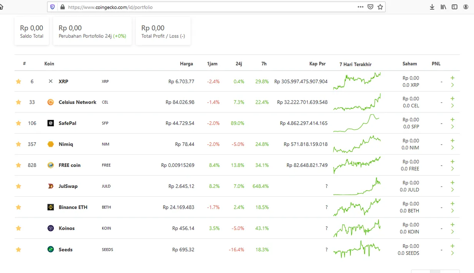Click tracking protection shield icon

coord(52,7)
